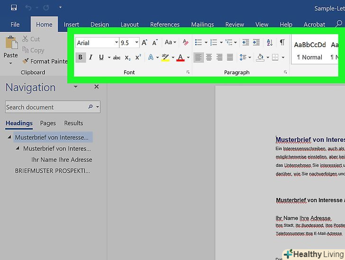345x260 pixels.
Task: Toggle Italic formatting
Action: (91, 57)
